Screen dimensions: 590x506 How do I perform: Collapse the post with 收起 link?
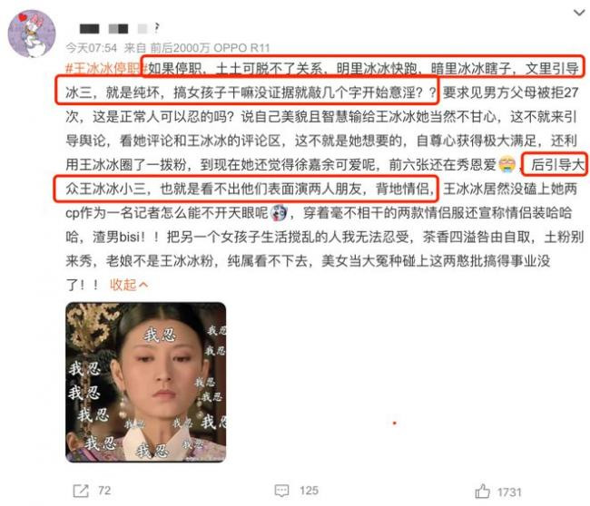[x=123, y=285]
